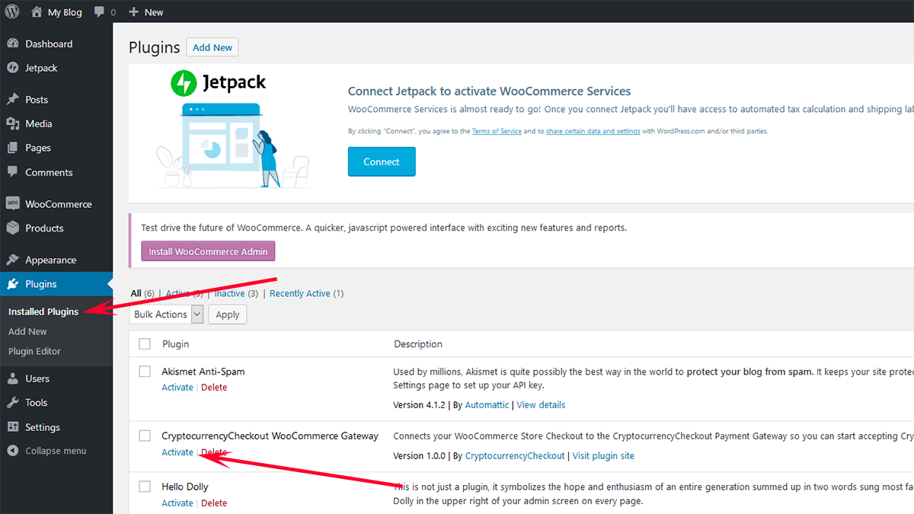Click Install WooCommerce Admin button
This screenshot has height=514, width=914.
click(x=208, y=251)
